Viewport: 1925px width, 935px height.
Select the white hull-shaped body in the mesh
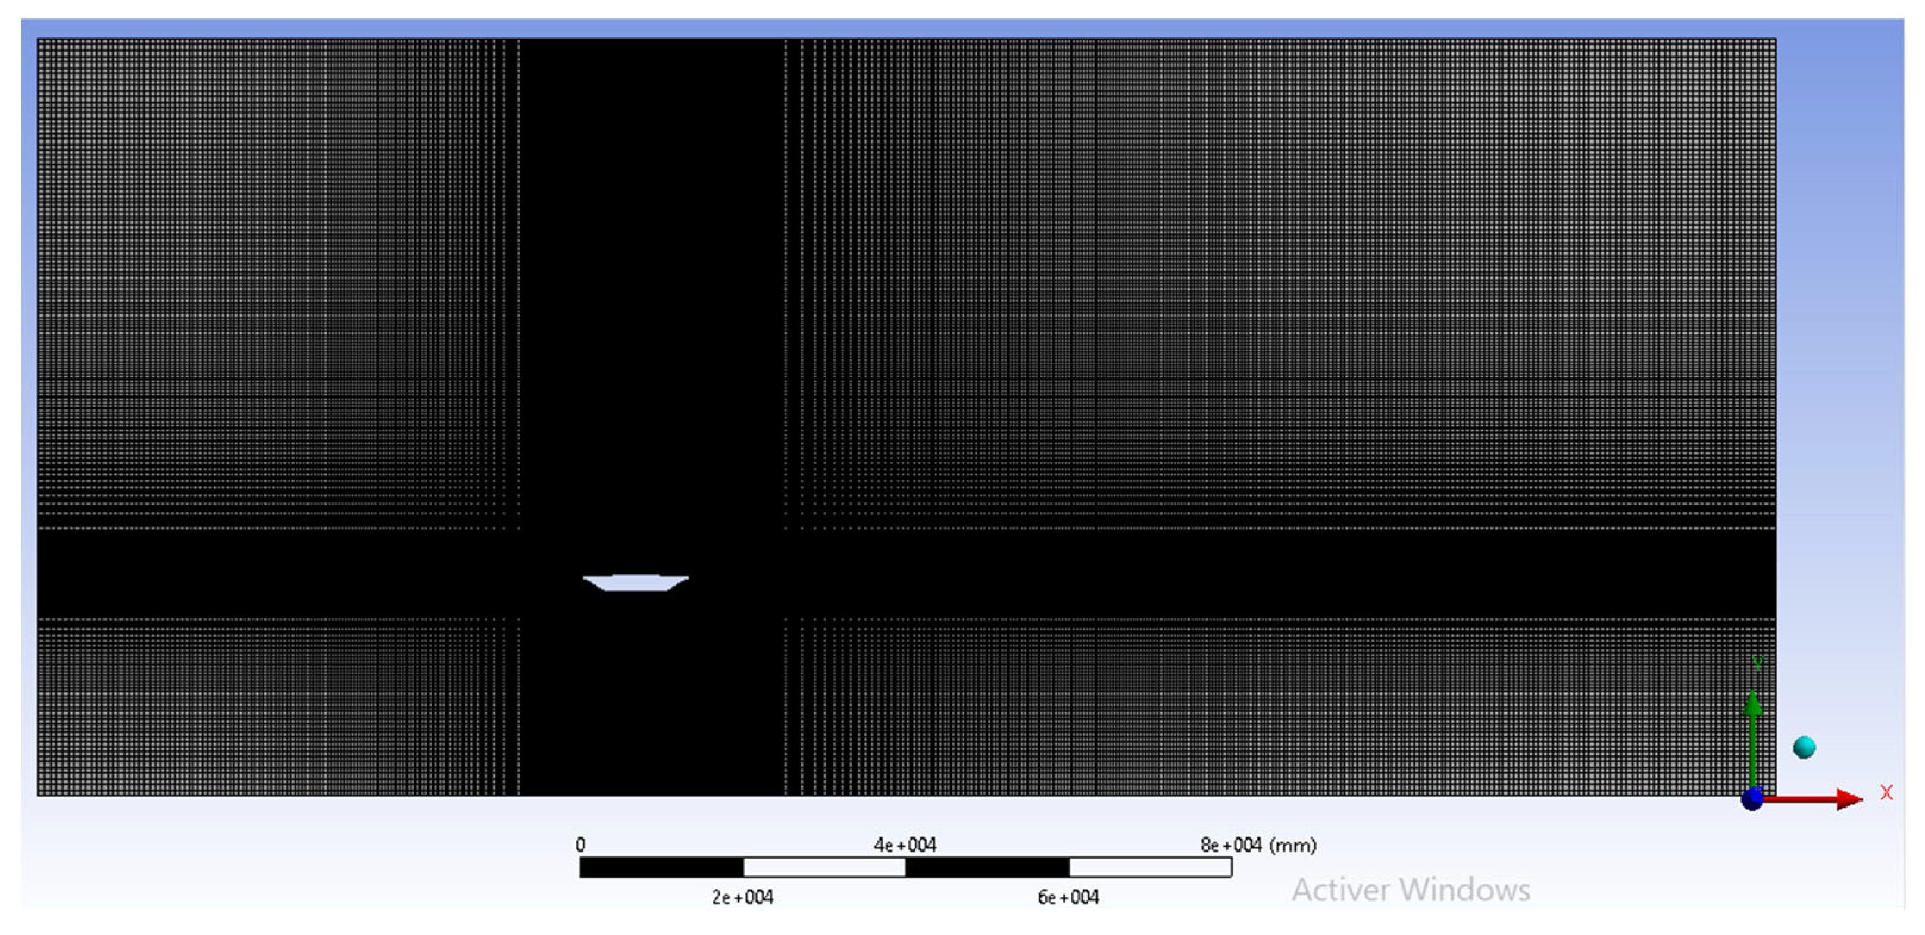pos(635,582)
